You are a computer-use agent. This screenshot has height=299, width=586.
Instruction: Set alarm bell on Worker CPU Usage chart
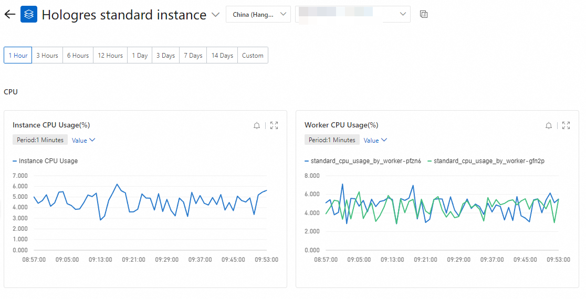(x=549, y=125)
